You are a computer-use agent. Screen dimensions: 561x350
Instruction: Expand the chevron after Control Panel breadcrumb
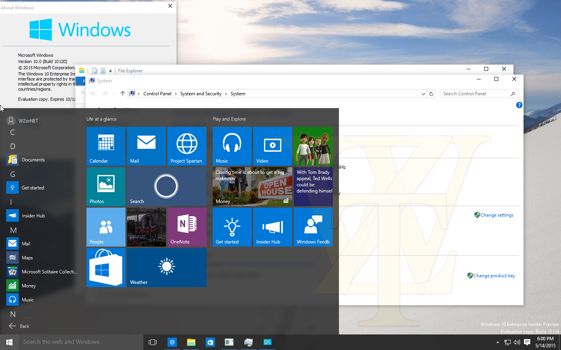click(176, 94)
